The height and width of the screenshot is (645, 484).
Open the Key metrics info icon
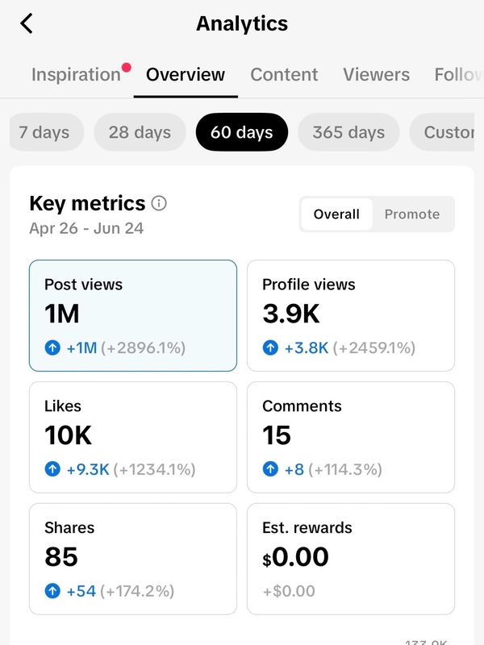click(159, 203)
